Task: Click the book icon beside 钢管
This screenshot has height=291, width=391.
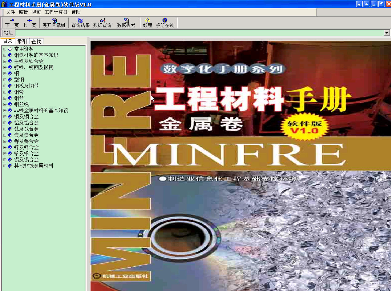Action: point(10,92)
